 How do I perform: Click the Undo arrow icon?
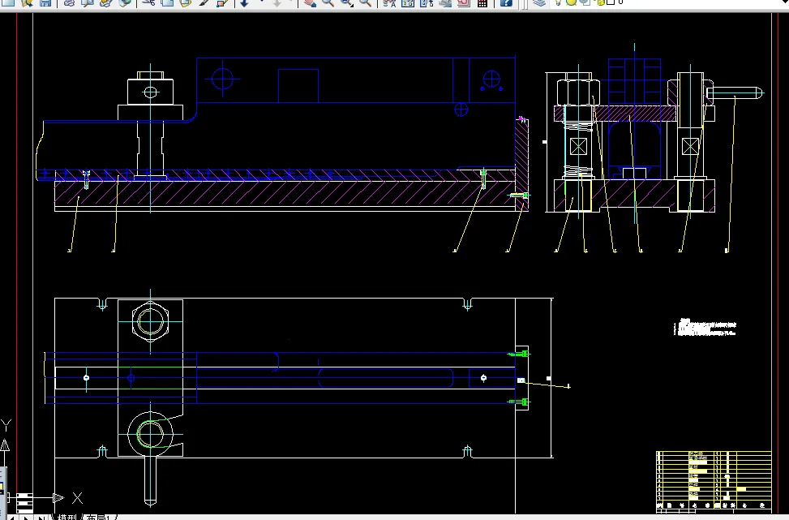click(245, 2)
